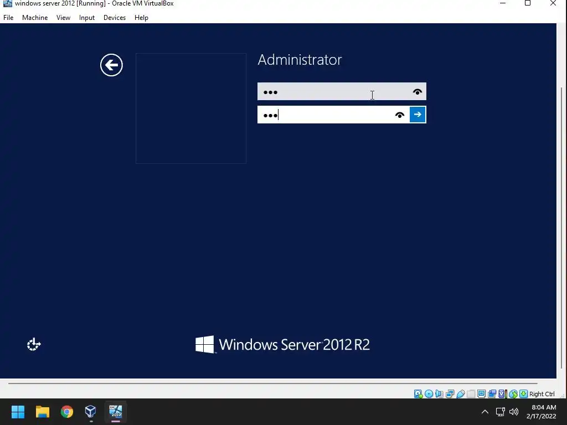
Task: Open the View menu
Action: pyautogui.click(x=63, y=17)
